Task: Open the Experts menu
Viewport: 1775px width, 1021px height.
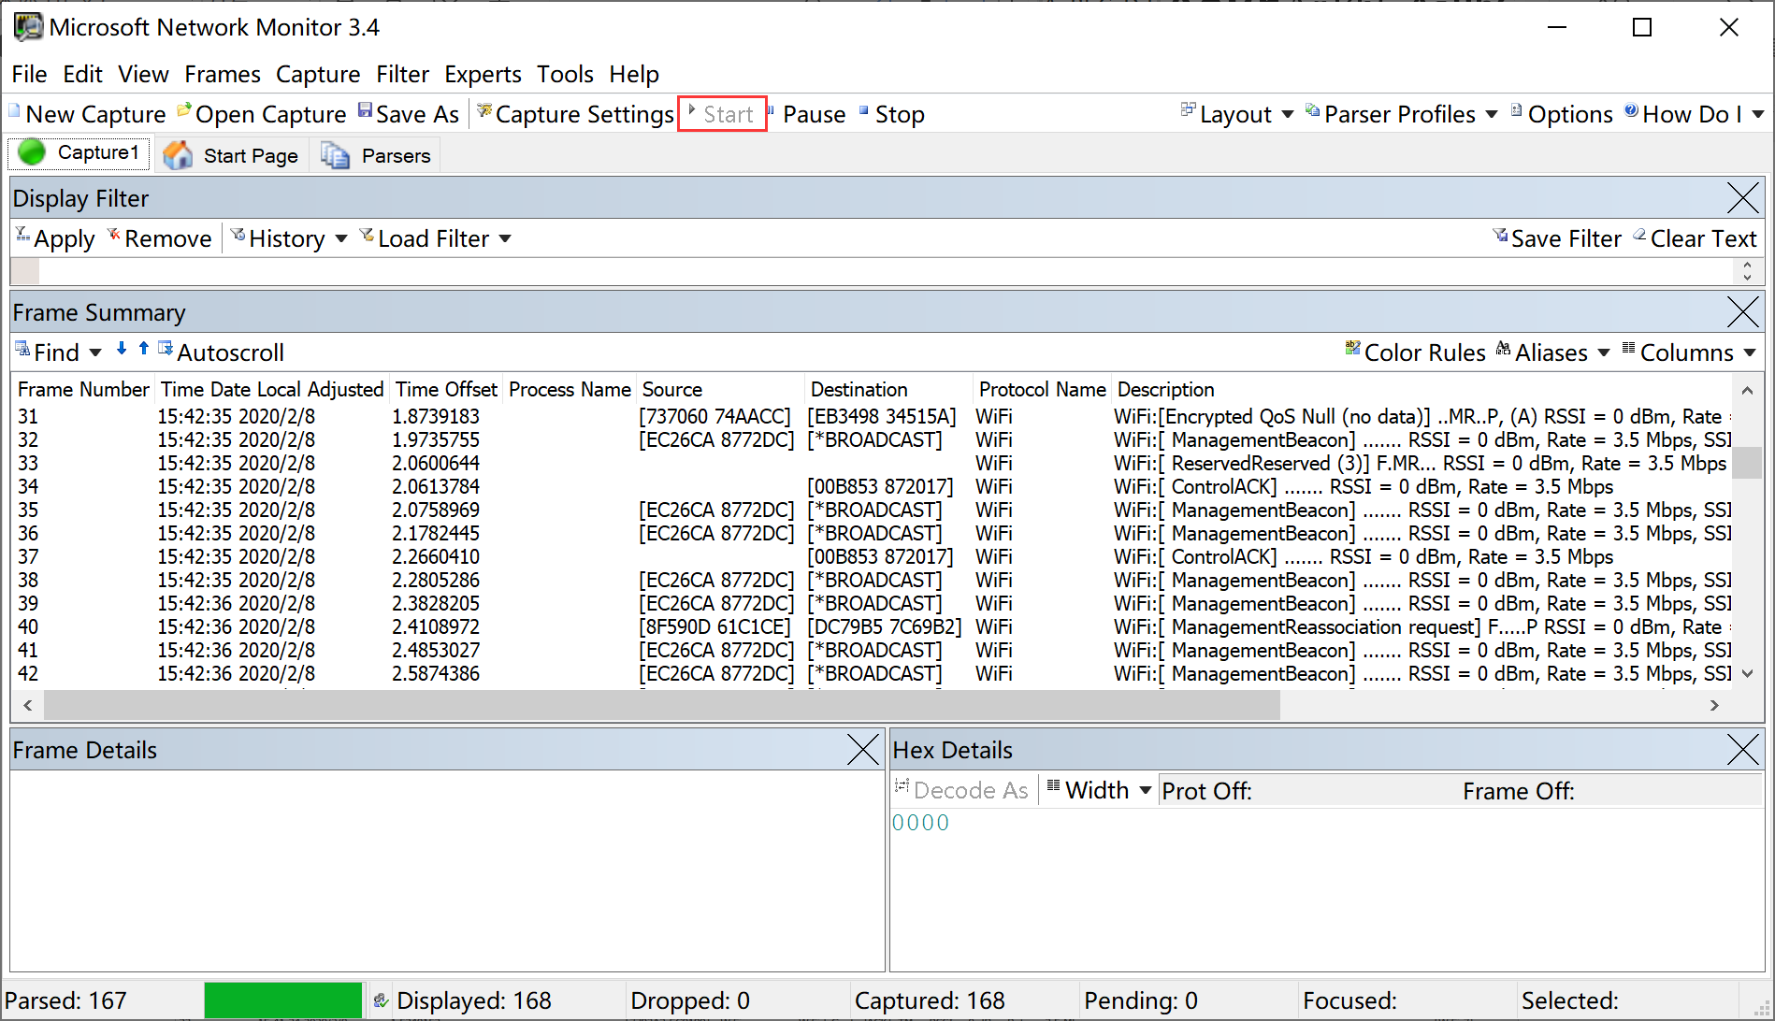Action: tap(483, 74)
